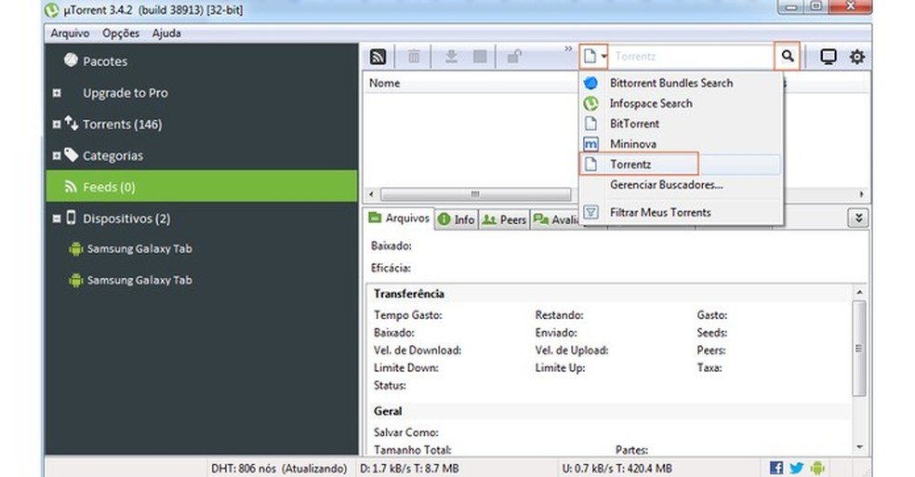This screenshot has height=477, width=915.
Task: Click the detail pane collapse chevron button
Action: [x=857, y=218]
